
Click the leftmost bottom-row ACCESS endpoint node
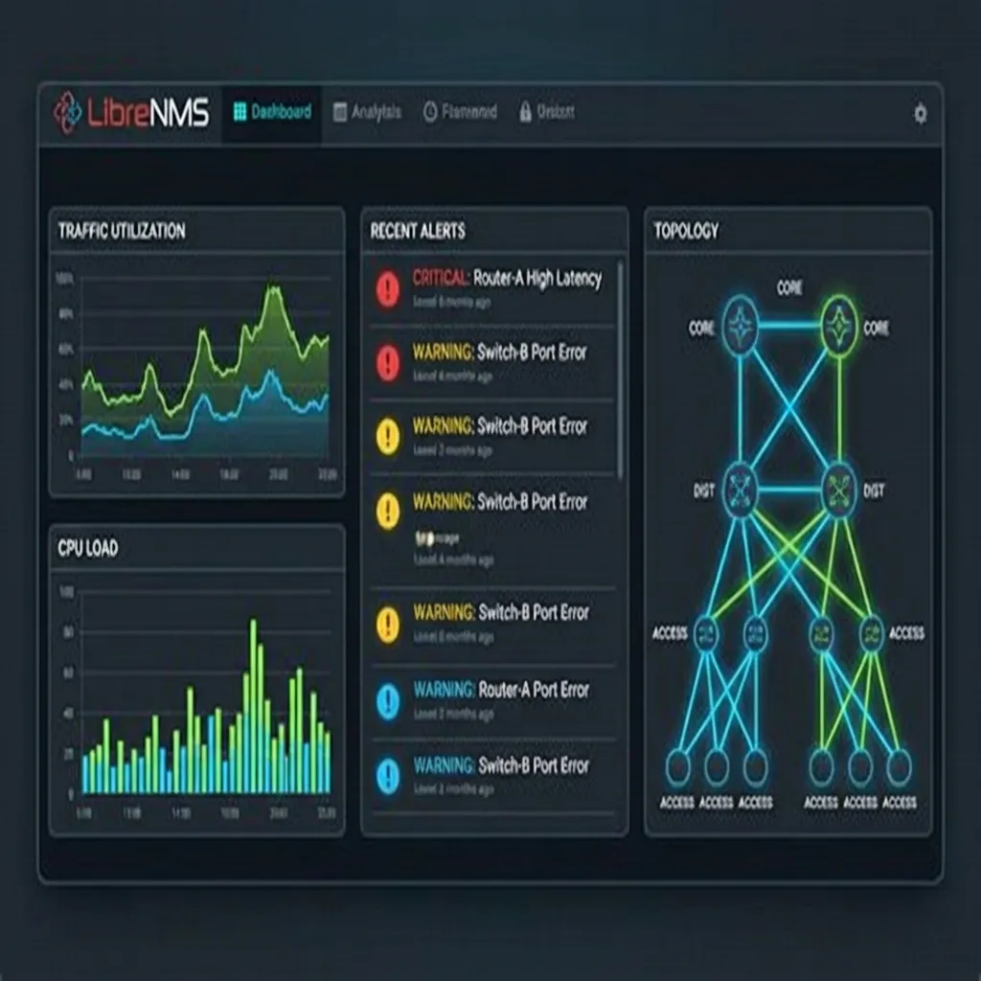point(678,766)
